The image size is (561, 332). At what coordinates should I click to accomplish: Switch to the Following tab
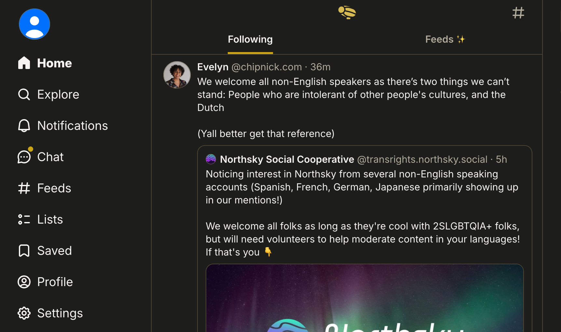250,39
